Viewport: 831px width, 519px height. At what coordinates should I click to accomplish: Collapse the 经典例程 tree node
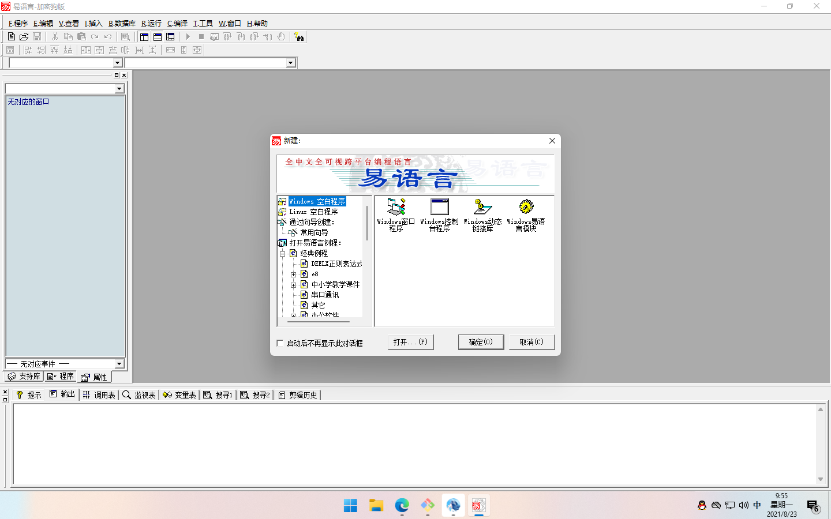(x=283, y=254)
